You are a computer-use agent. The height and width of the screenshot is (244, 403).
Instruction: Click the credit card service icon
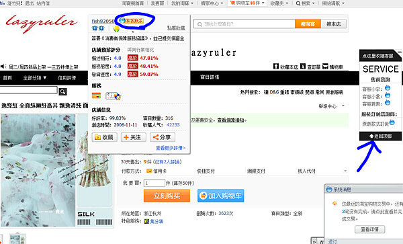click(96, 95)
